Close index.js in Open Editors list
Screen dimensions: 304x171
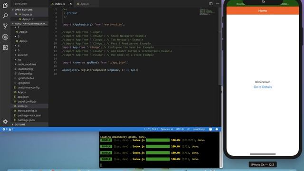tap(16, 14)
